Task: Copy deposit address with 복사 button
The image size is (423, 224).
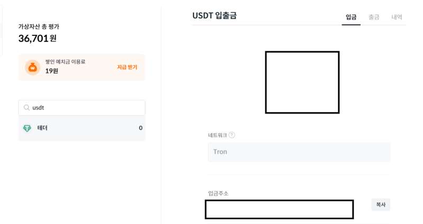Action: click(381, 204)
